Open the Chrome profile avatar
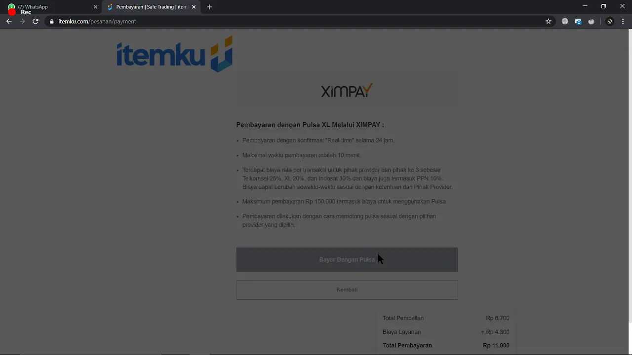Image resolution: width=632 pixels, height=355 pixels. [610, 21]
